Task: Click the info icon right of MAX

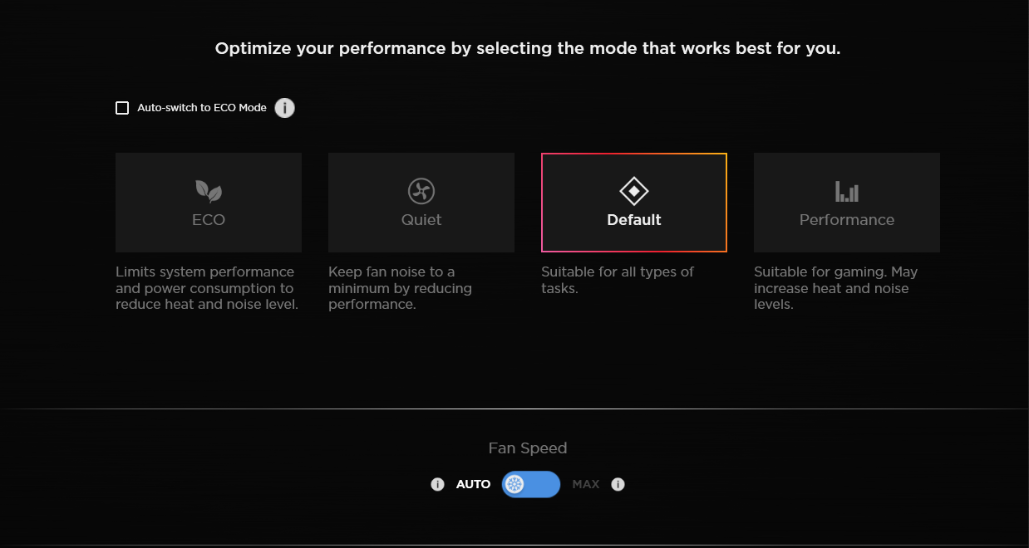Action: 618,484
